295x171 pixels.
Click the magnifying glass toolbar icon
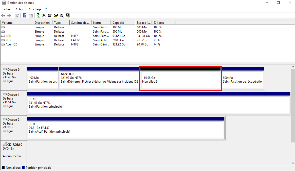[62, 16]
